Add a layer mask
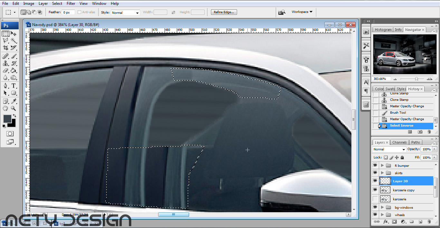Screen dimensions: 440x228 coord(394,222)
